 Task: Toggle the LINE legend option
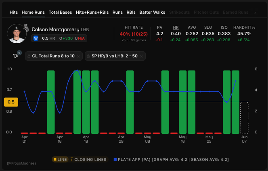pyautogui.click(x=60, y=160)
